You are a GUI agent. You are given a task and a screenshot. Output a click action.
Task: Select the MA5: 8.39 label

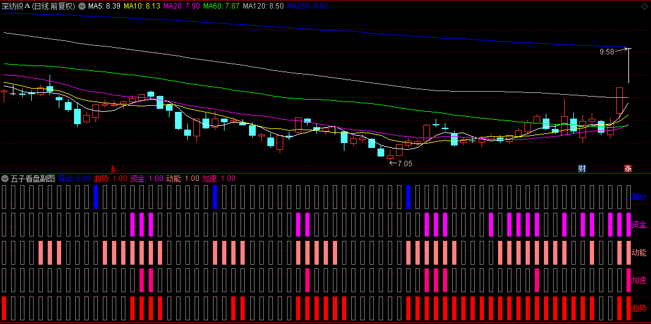coord(104,6)
